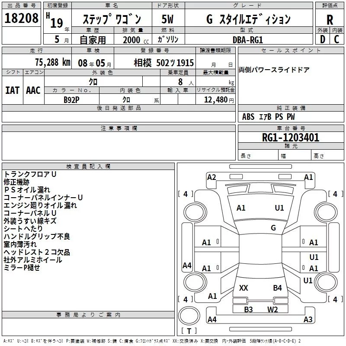This screenshot has width=346, height=346.
Task: Select the W2 repair mark on the rear
Action: pyautogui.click(x=272, y=309)
